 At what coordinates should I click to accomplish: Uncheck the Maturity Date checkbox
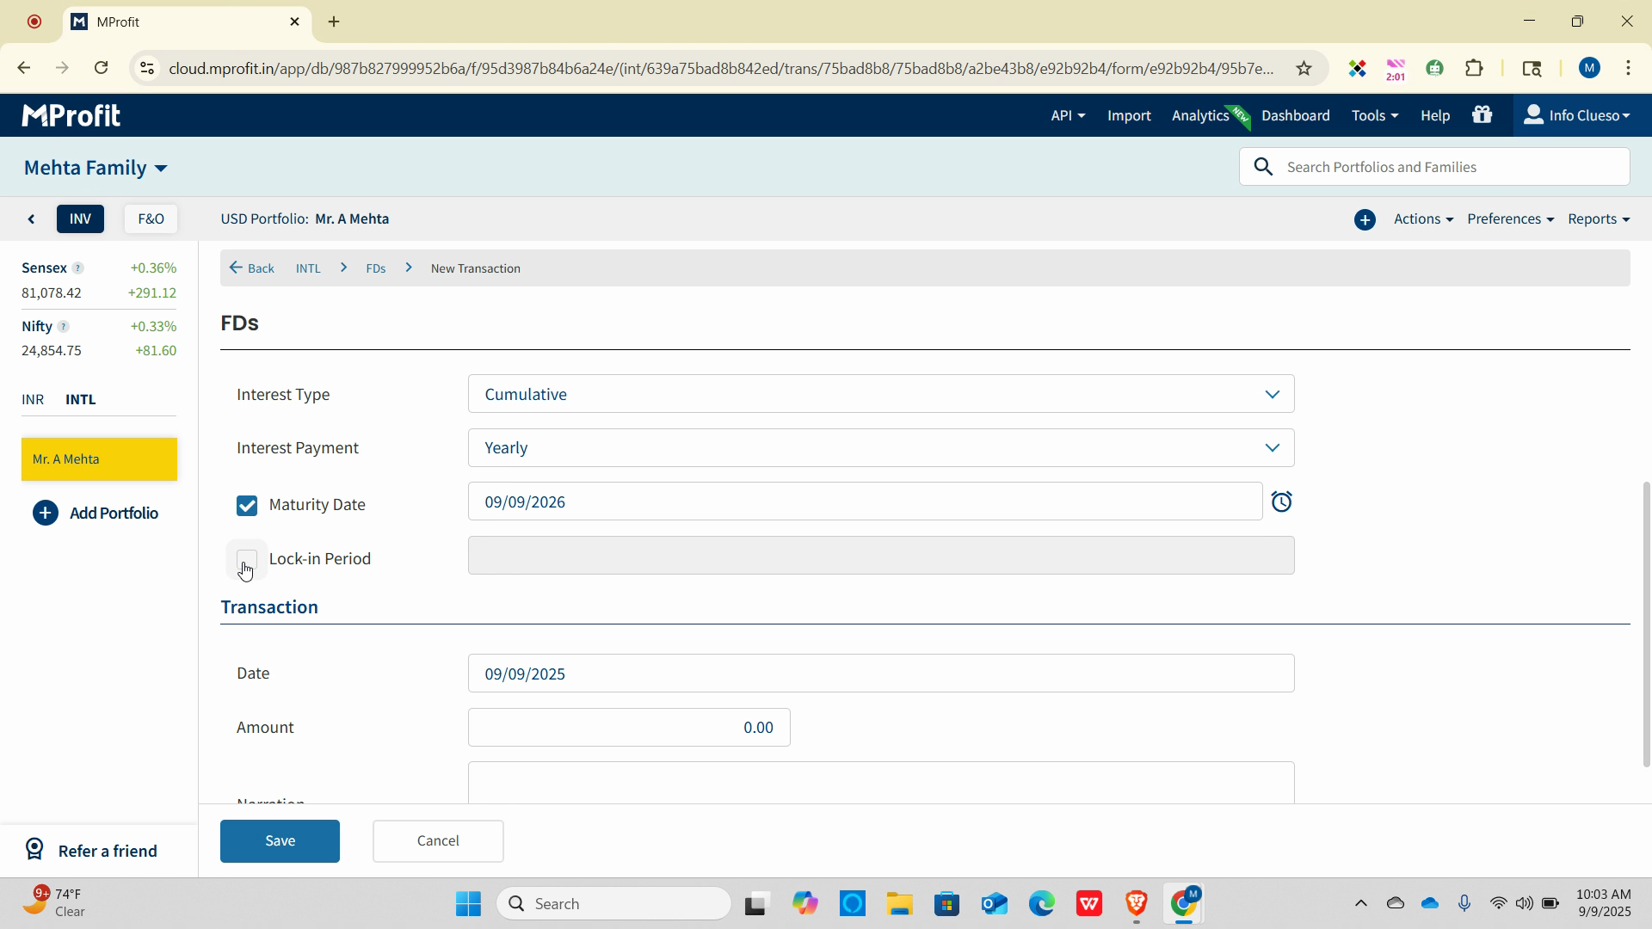point(247,505)
